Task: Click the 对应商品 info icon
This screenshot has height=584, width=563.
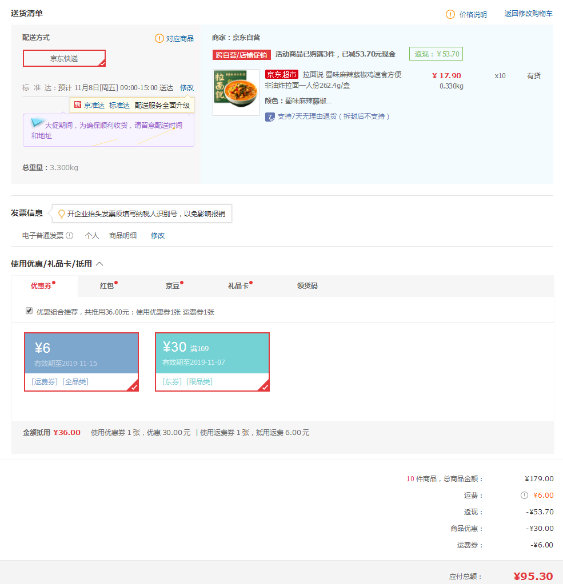Action: click(159, 38)
